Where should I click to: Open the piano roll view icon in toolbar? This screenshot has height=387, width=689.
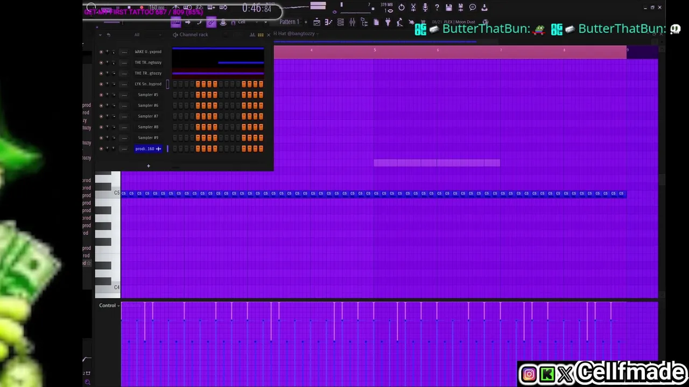tap(328, 22)
